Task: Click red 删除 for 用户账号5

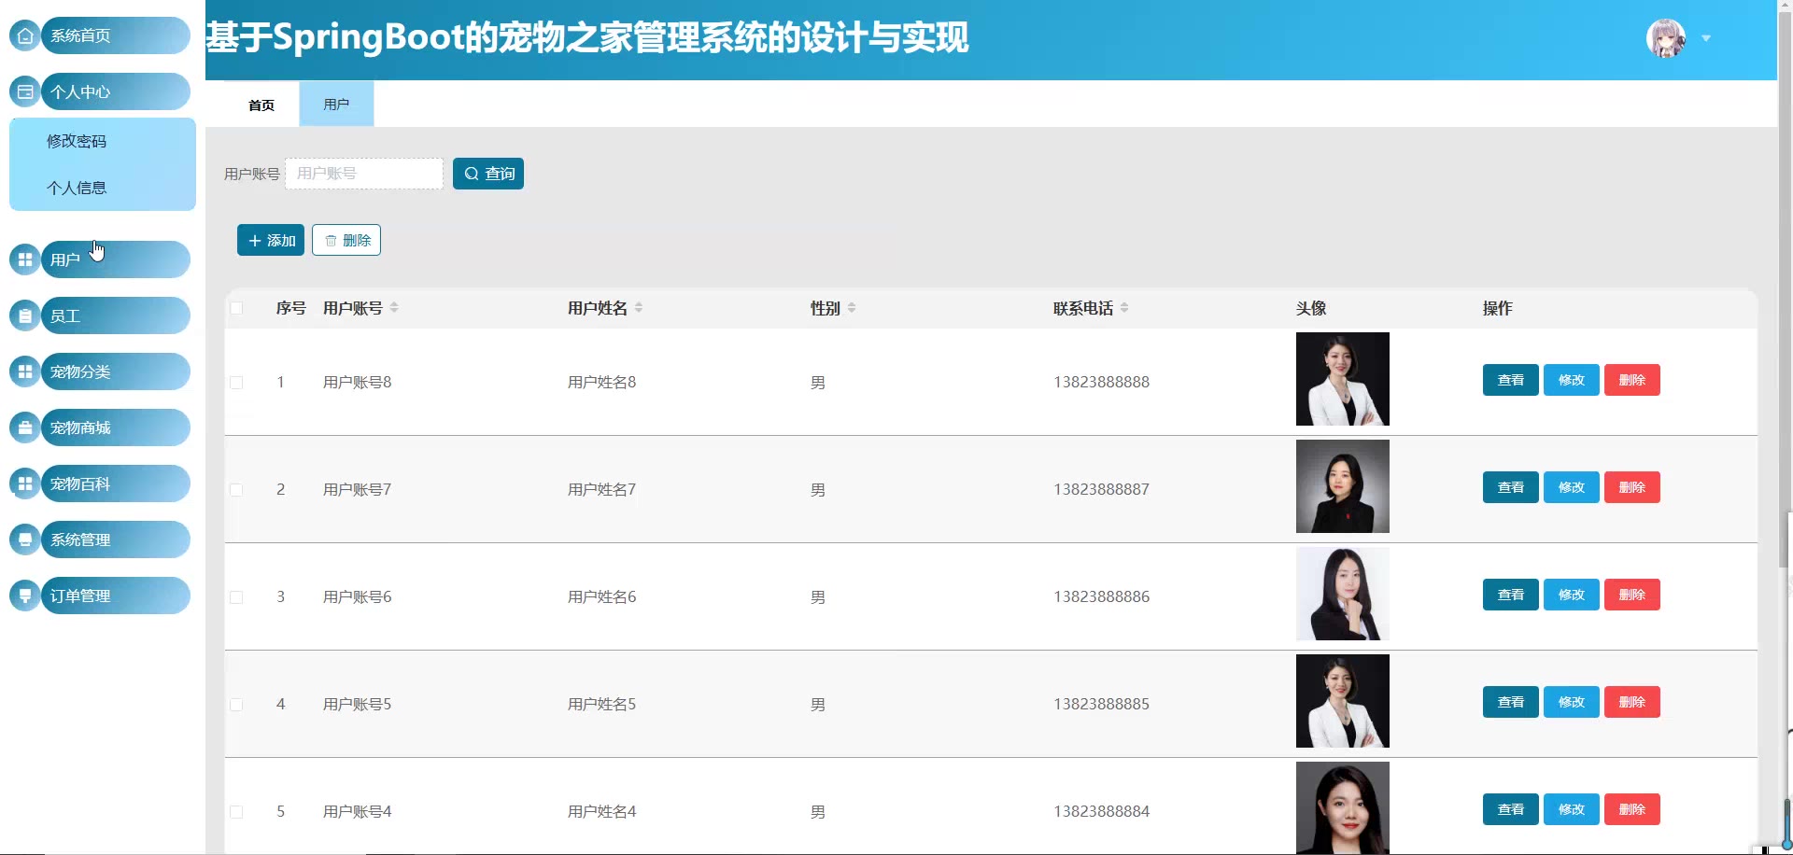Action: (x=1632, y=702)
